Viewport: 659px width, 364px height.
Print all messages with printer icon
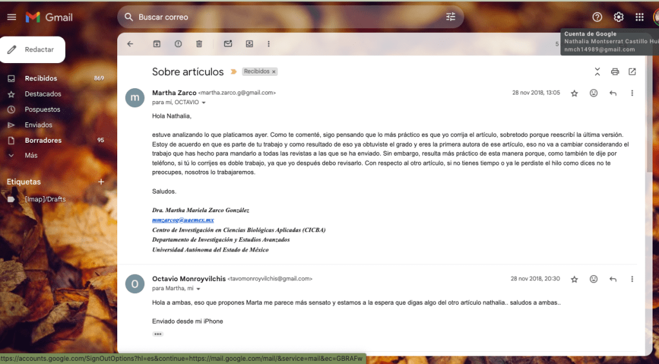click(615, 71)
